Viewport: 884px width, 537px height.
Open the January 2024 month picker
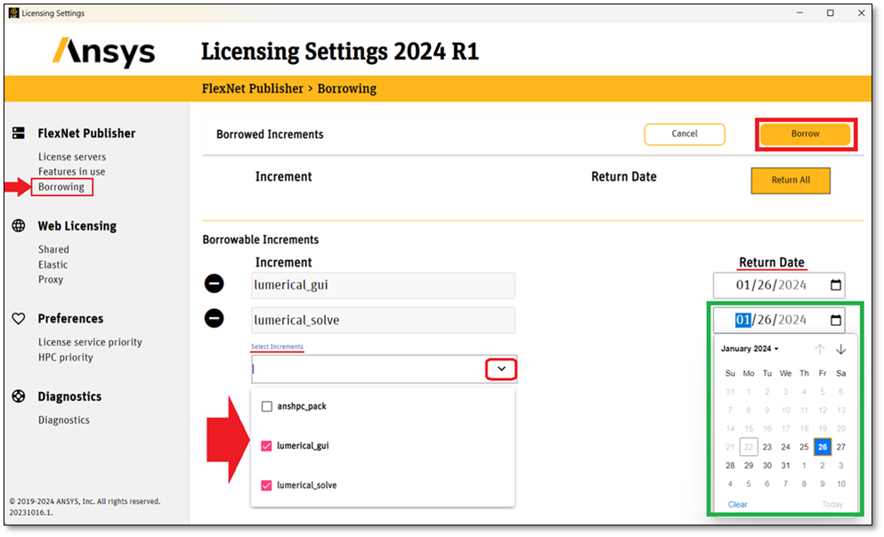coord(750,348)
